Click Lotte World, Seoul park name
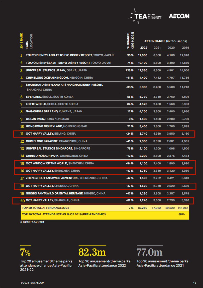This screenshot has width=203, height=288. pyautogui.click(x=52, y=104)
